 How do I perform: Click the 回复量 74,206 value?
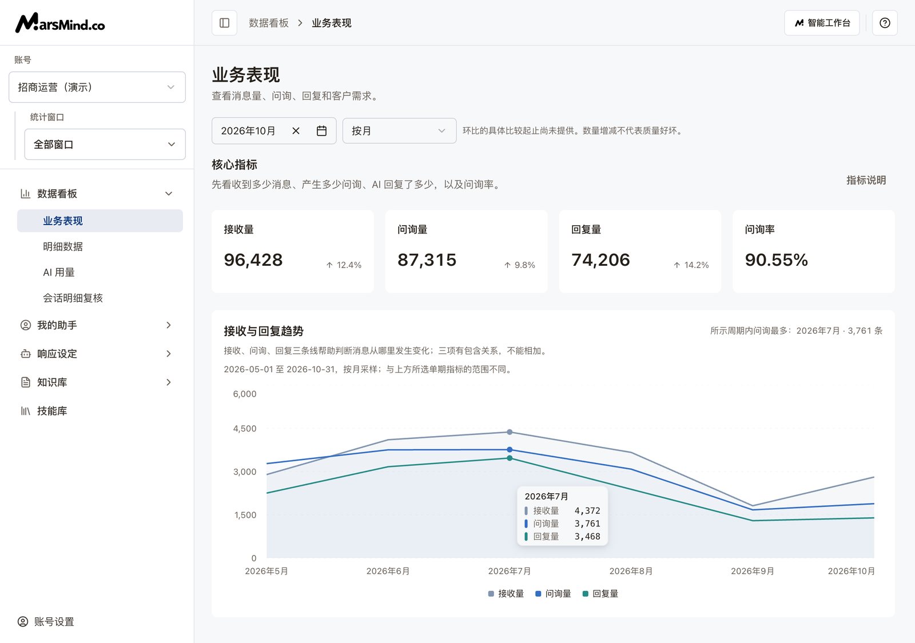[600, 260]
